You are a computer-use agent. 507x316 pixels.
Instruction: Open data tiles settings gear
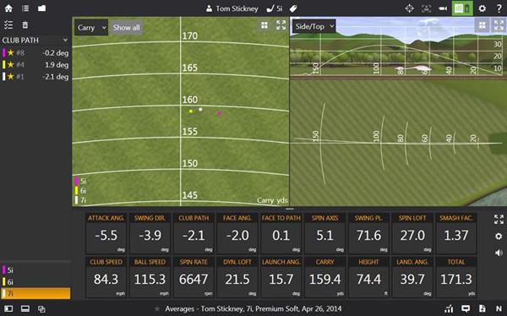click(499, 236)
